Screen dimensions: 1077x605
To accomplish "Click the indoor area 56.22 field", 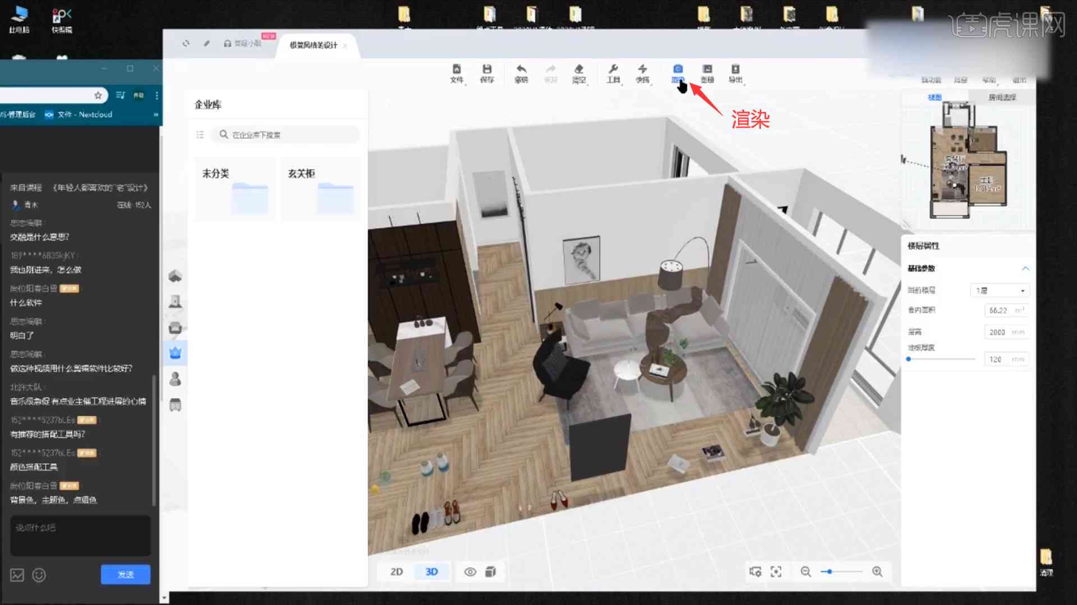I will [x=1007, y=310].
